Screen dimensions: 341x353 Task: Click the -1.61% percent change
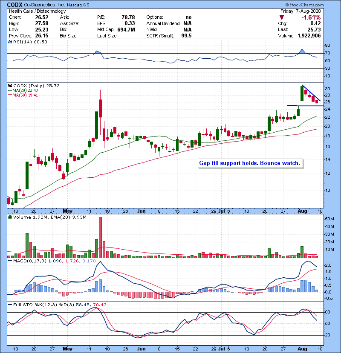311,17
